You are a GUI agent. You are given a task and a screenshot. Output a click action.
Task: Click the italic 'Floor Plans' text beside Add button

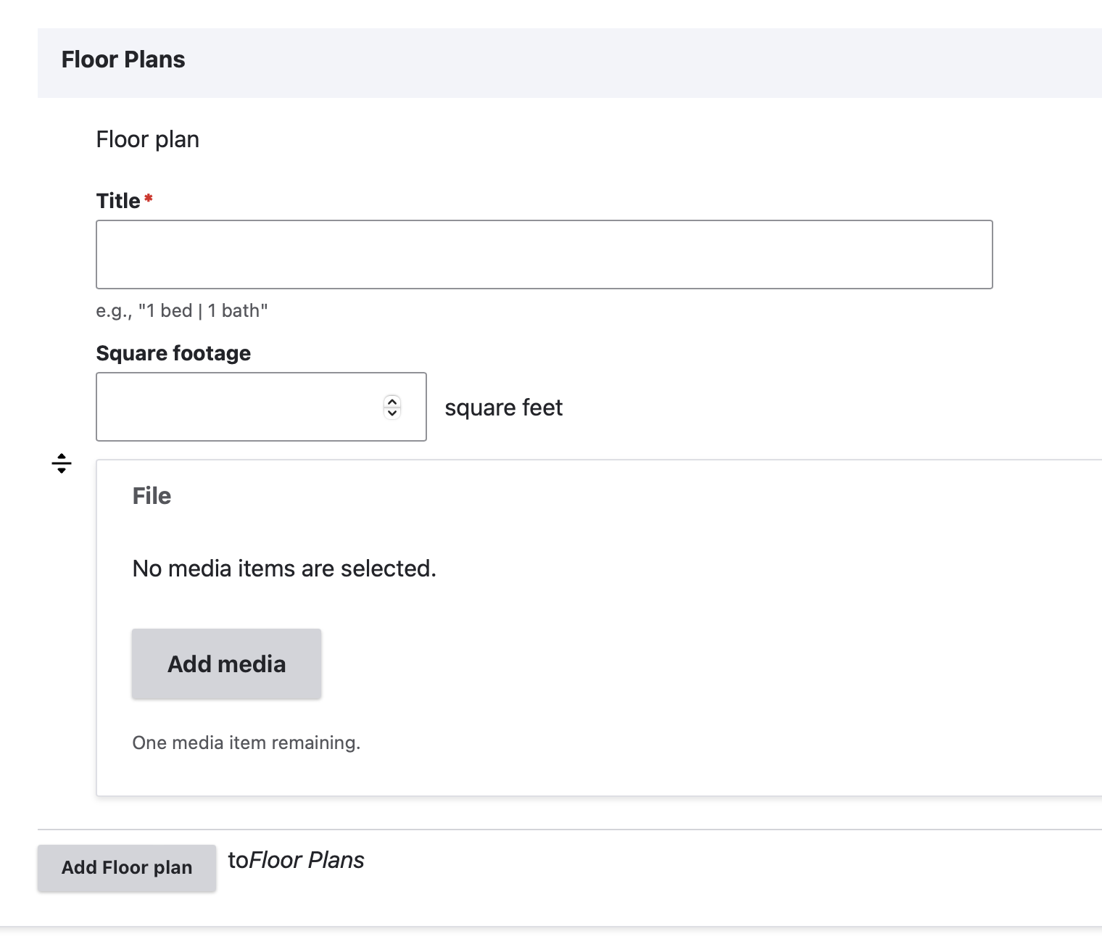[307, 860]
